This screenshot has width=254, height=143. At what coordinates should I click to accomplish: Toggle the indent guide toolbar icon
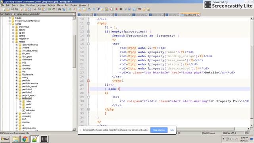(98, 9)
